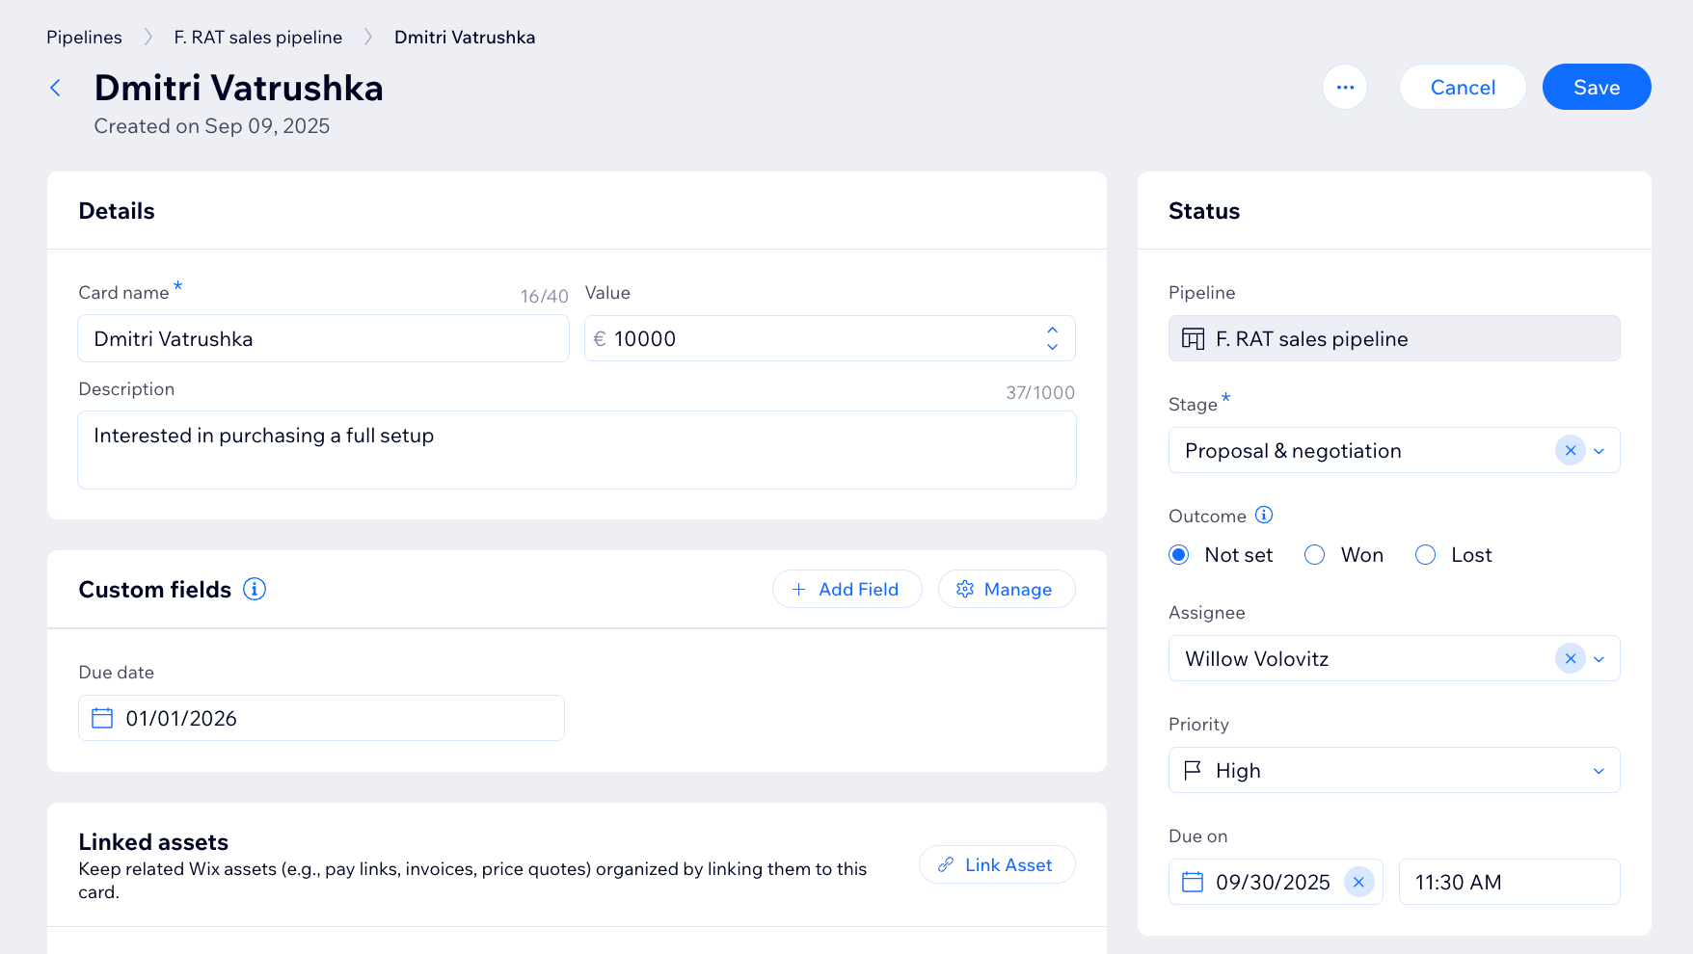This screenshot has width=1693, height=954.
Task: Click the info icon beside Outcome
Action: [x=1263, y=515]
